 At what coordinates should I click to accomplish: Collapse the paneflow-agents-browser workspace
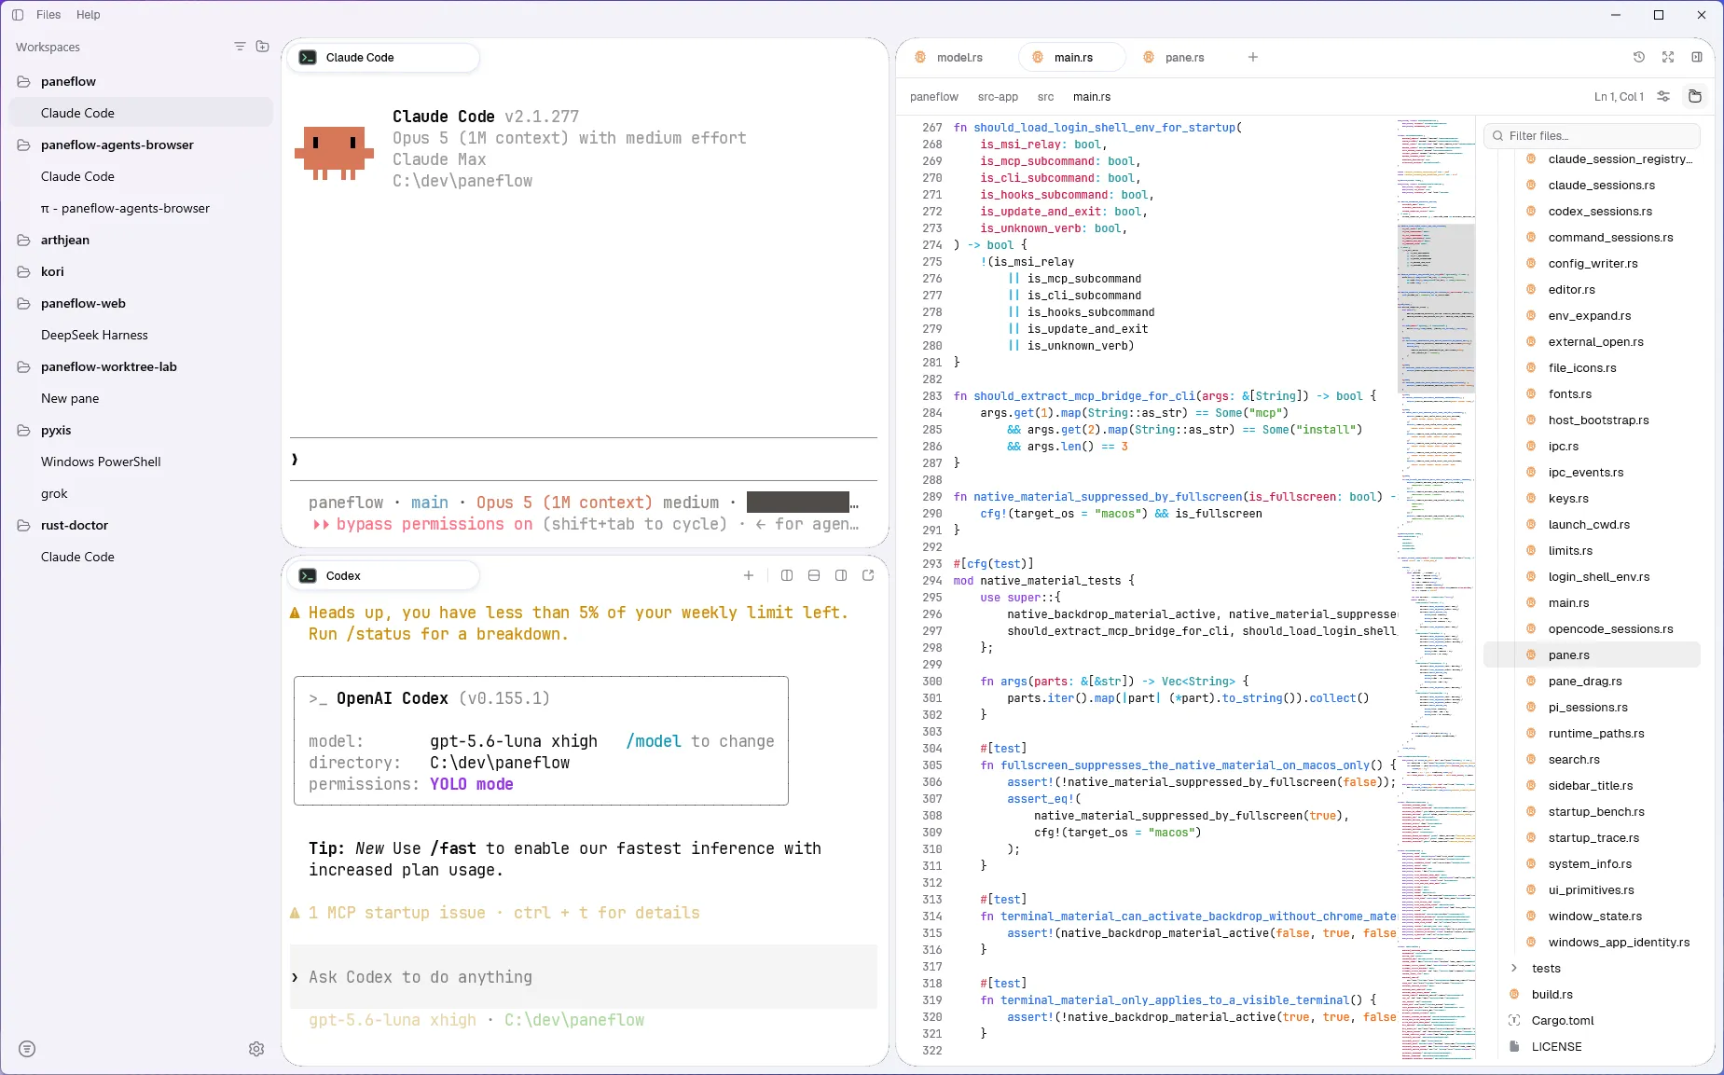tap(24, 145)
